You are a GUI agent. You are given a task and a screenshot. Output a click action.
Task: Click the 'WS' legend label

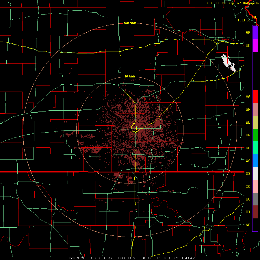click(248, 161)
